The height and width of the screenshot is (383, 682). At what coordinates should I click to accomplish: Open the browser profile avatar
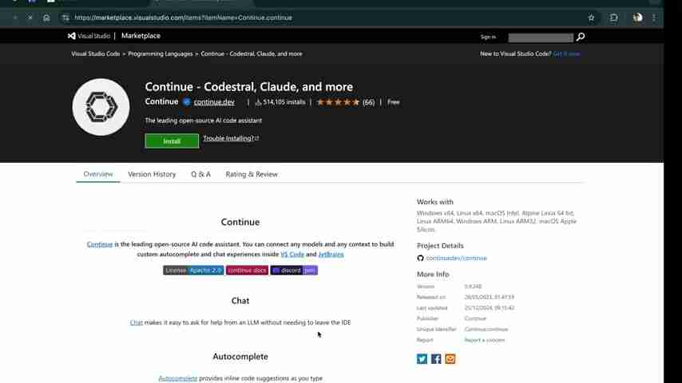(637, 18)
